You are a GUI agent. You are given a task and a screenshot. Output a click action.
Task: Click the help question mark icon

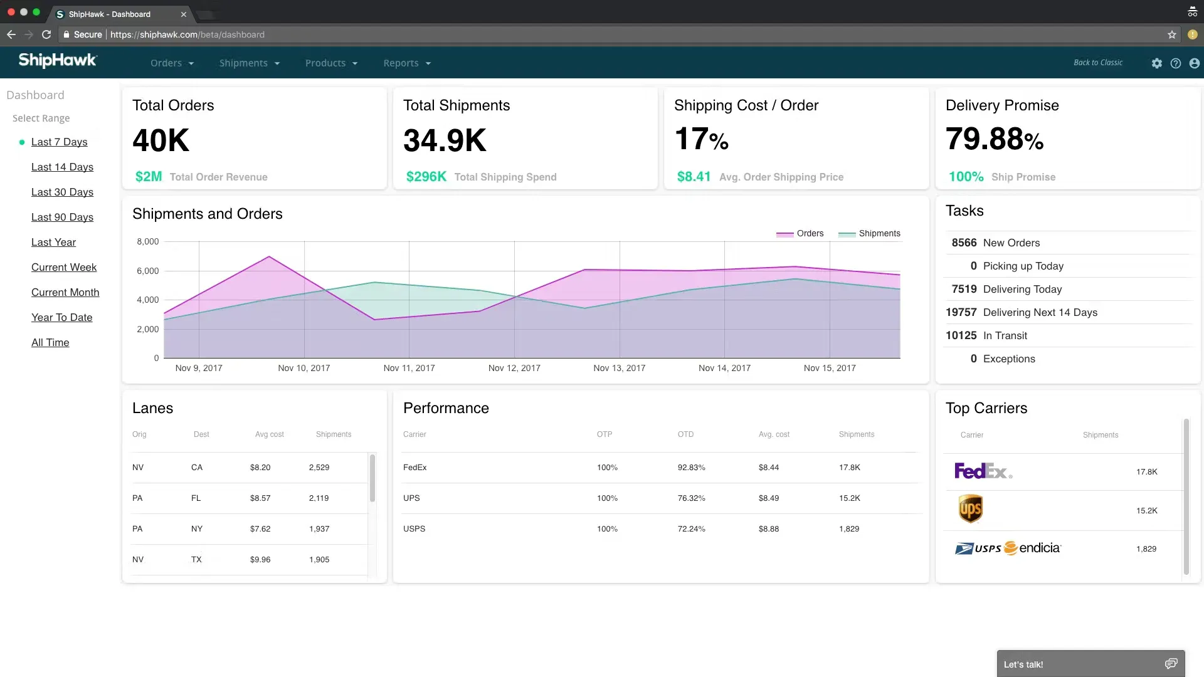1176,63
